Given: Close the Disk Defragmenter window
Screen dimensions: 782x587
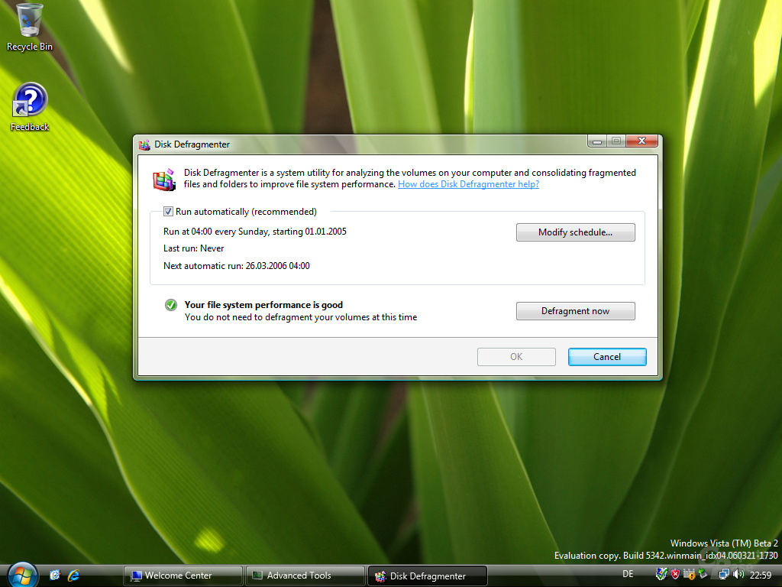Looking at the screenshot, I should (x=642, y=141).
